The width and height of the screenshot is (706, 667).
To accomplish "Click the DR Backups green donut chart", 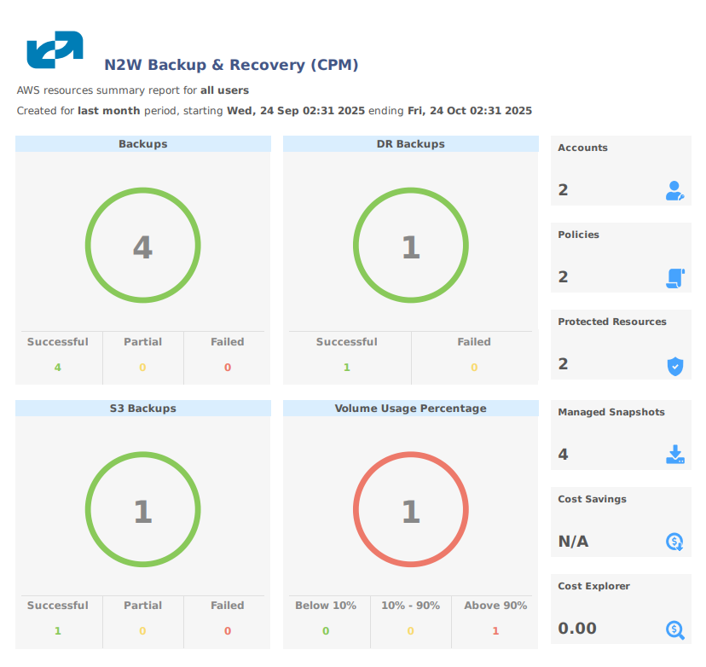I will click(x=410, y=246).
